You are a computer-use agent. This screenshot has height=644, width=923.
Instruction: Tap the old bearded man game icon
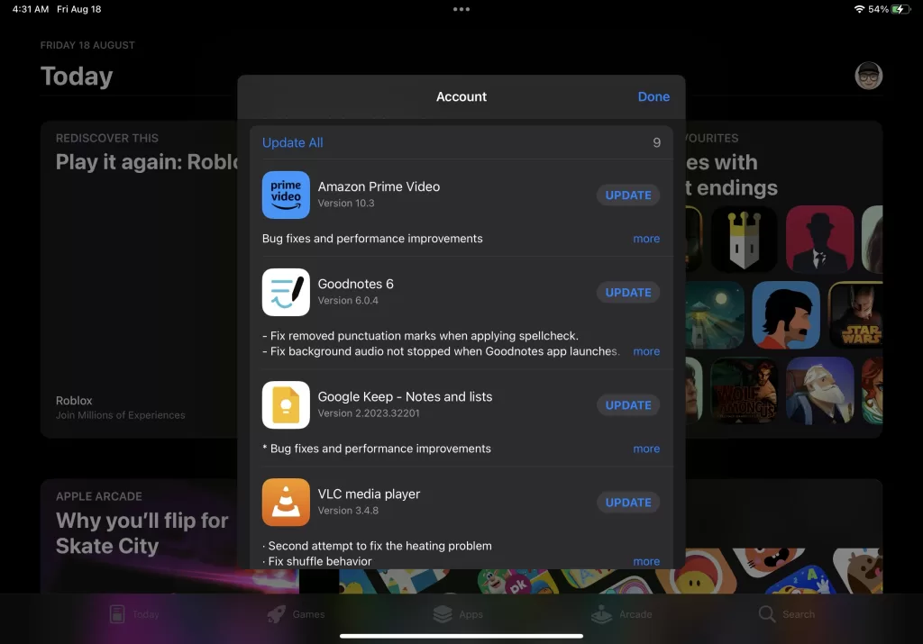pos(819,390)
